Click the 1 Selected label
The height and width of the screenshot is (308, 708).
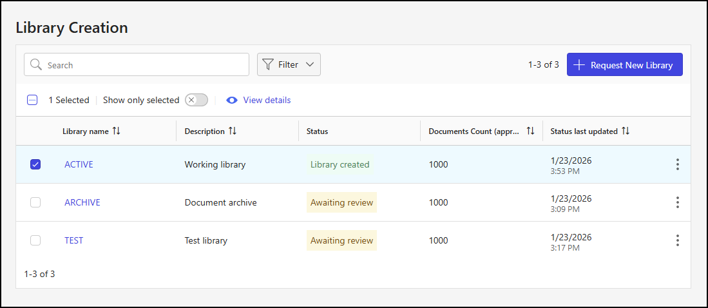click(x=69, y=101)
